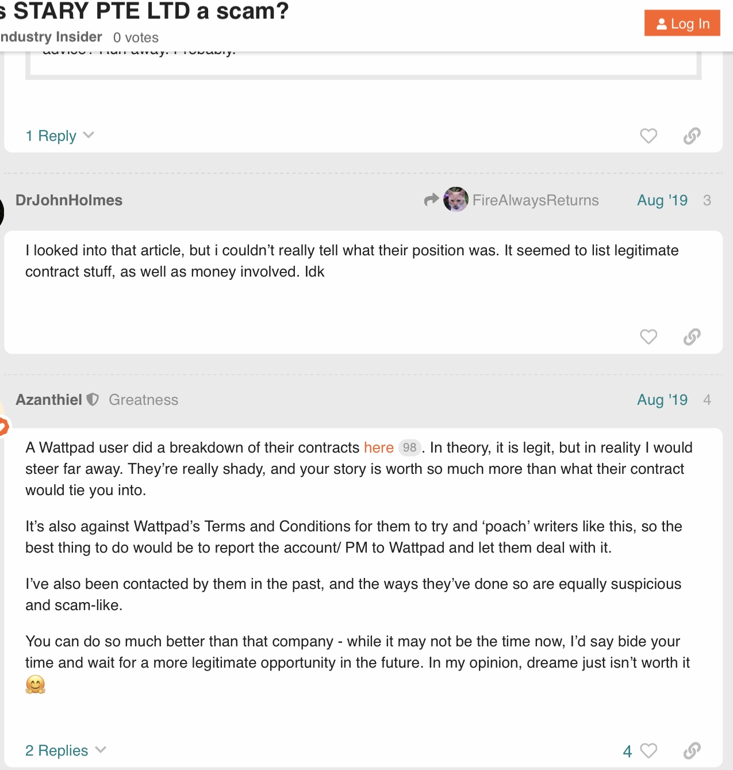Click the Aug '19 date on DrJohnHolmes's post

[662, 200]
